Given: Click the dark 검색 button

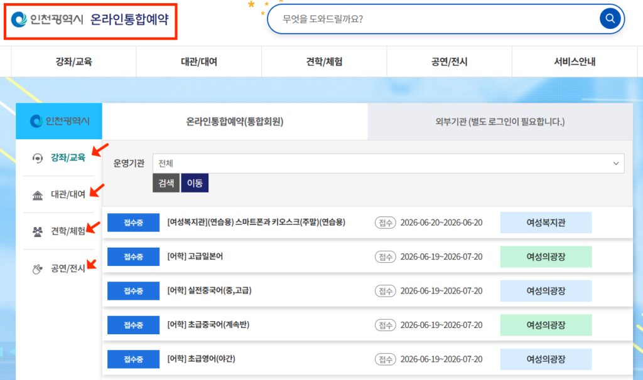Looking at the screenshot, I should coord(166,183).
